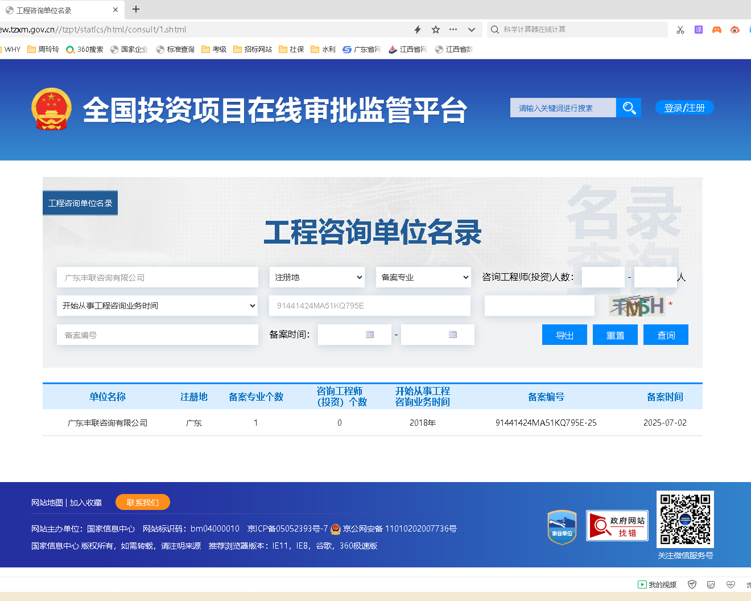Screen dimensions: 751x601
Task: Click the magnifier search icon on the platform header
Action: [628, 107]
